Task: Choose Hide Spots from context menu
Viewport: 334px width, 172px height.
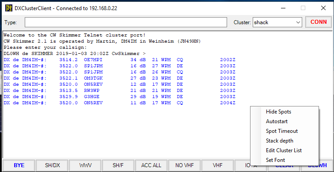Action: coord(285,112)
